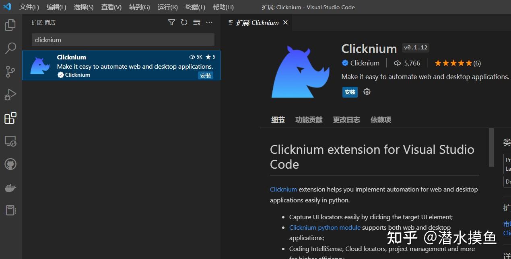Switch to the 依赖项 tab
This screenshot has width=511, height=259.
pyautogui.click(x=380, y=120)
